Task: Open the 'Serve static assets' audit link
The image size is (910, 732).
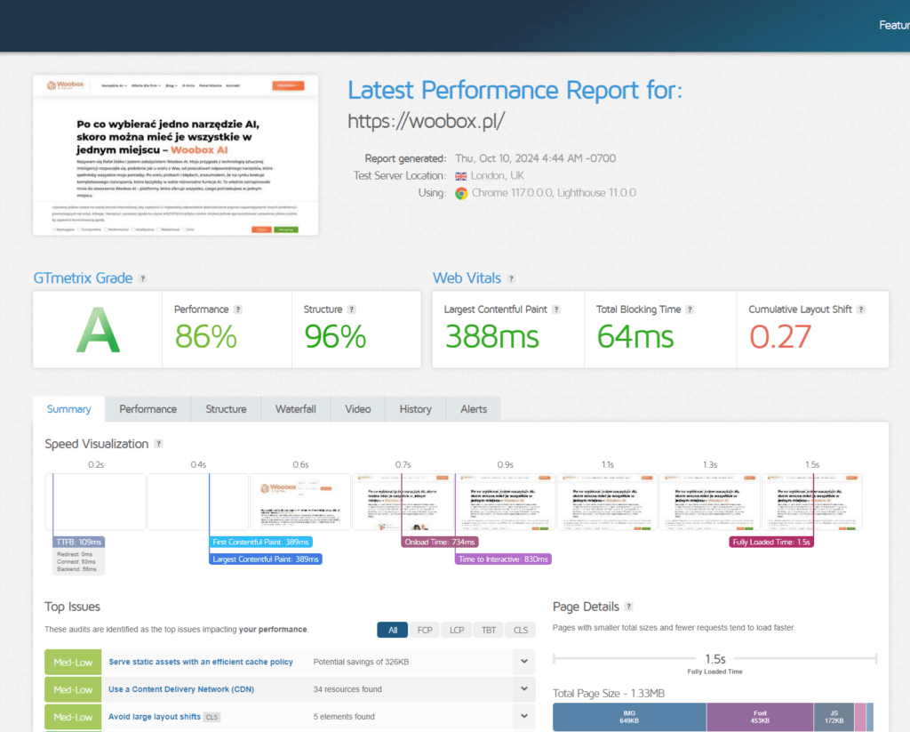Action: coord(201,662)
